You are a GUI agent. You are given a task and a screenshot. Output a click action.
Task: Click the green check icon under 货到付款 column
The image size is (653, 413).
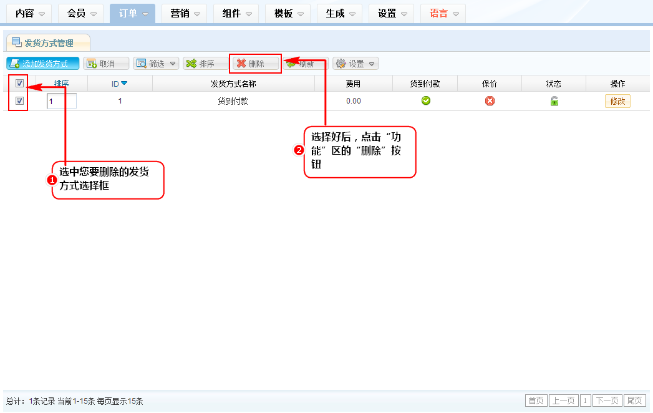pos(426,101)
